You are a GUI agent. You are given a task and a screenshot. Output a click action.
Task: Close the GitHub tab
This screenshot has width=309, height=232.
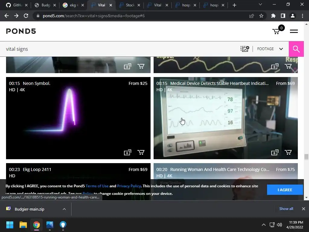coord(27,5)
